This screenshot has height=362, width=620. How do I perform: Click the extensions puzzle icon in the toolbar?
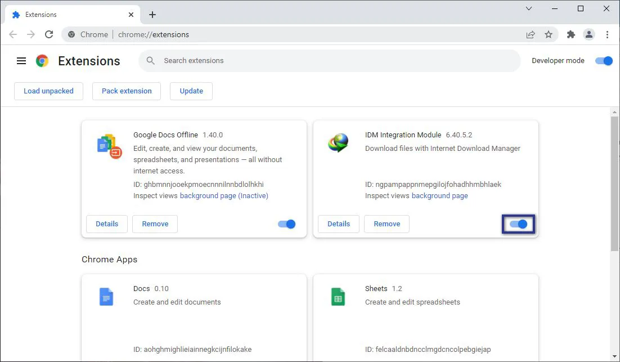click(x=570, y=34)
